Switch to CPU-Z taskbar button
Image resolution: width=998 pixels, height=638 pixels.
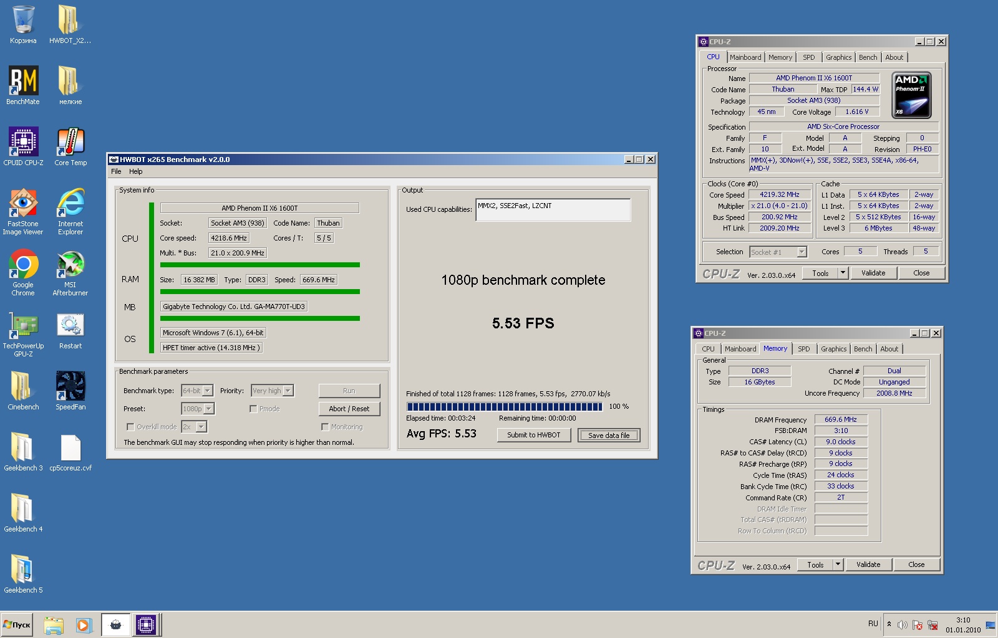[146, 625]
